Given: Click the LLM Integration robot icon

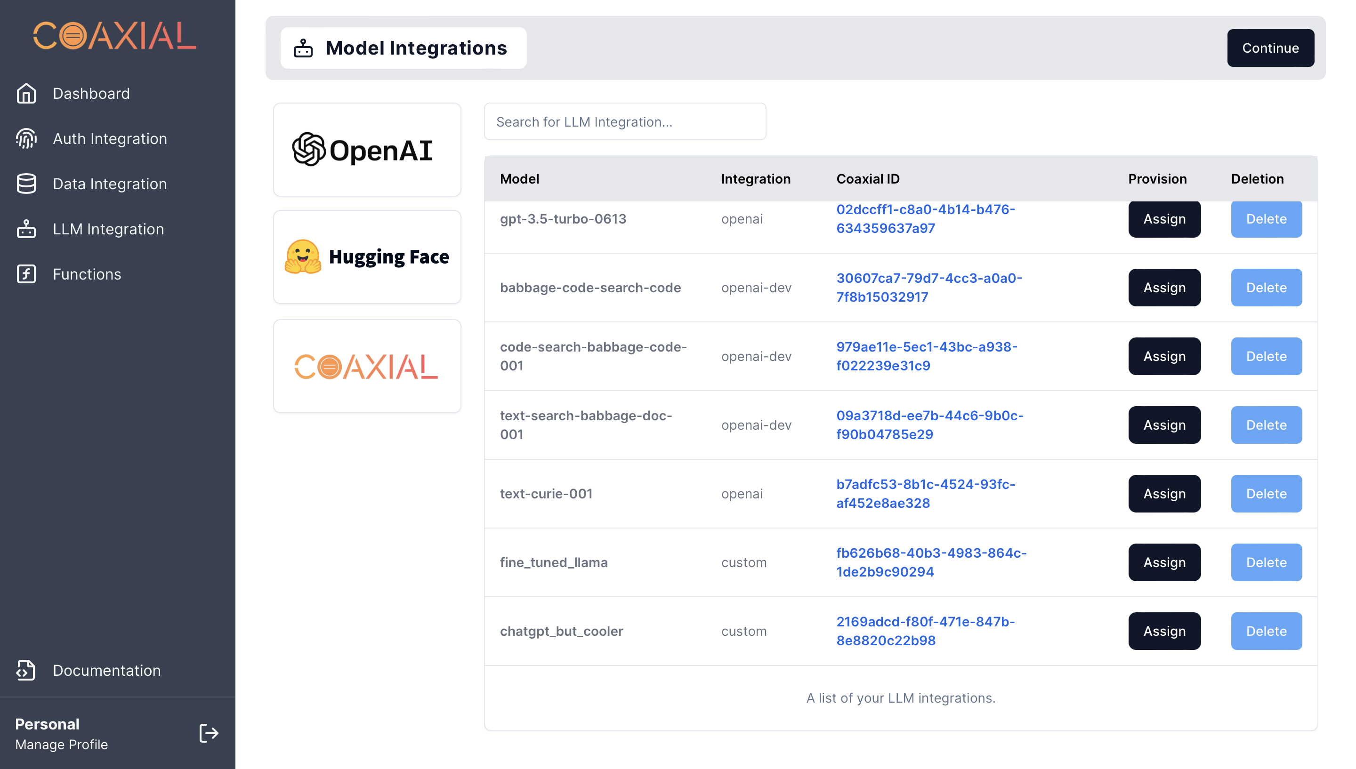Looking at the screenshot, I should [26, 229].
